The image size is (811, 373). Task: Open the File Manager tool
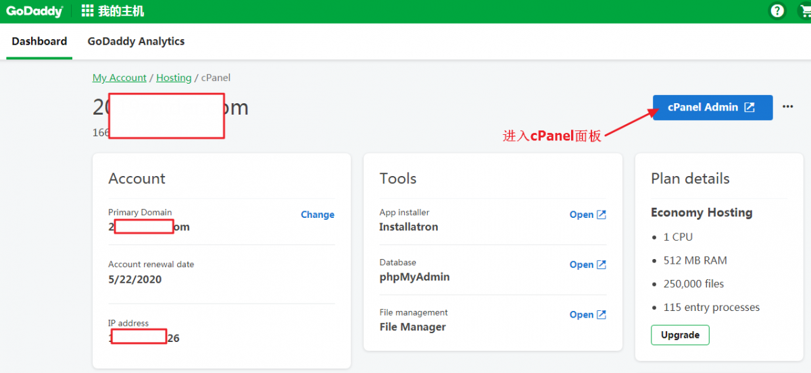point(581,314)
